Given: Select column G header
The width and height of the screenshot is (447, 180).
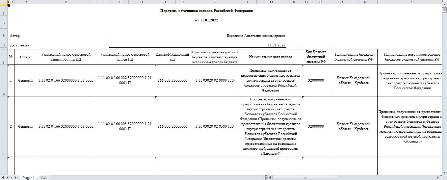Looking at the screenshot, I should 118,2.
